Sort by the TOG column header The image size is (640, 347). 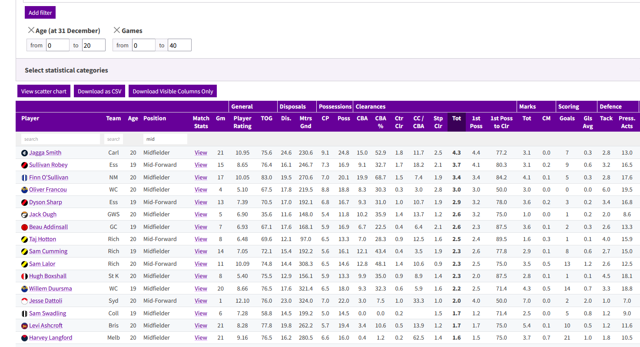click(x=266, y=118)
